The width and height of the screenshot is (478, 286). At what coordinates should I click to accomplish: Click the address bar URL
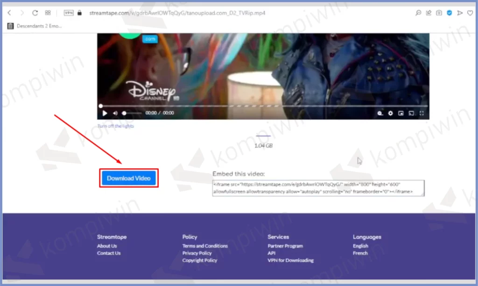click(x=177, y=13)
